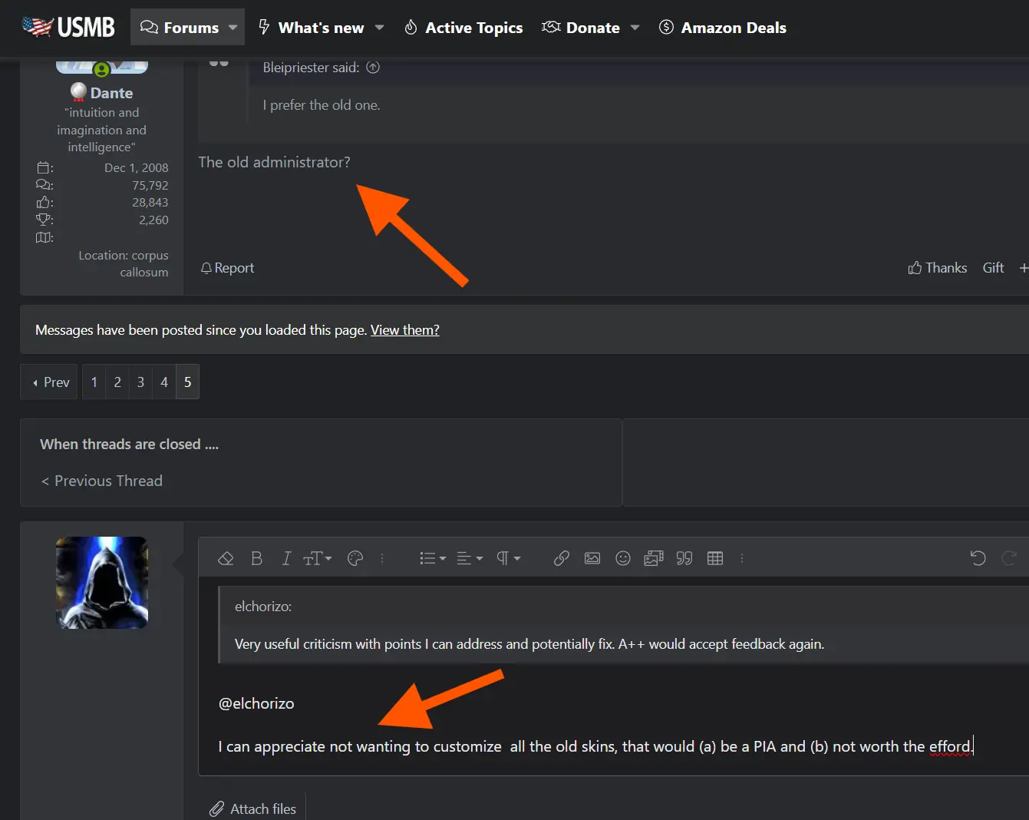Open the Amazon Deals menu item
Screen dimensions: 1029x820
point(723,28)
